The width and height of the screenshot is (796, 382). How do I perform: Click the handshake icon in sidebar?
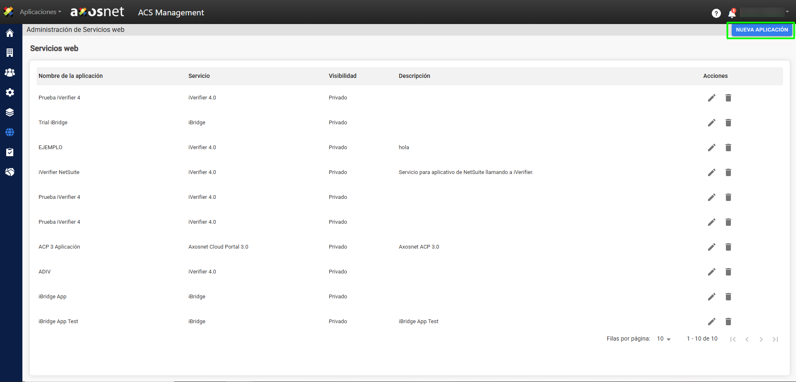pyautogui.click(x=10, y=172)
